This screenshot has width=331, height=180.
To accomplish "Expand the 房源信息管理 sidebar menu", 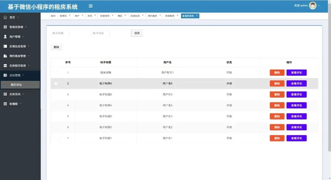I will (x=29, y=46).
